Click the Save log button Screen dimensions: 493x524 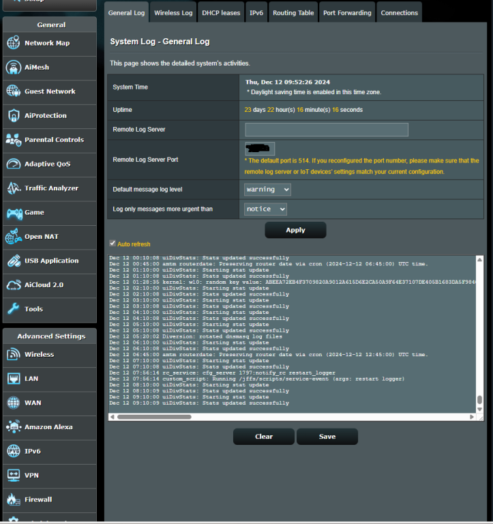pos(327,437)
